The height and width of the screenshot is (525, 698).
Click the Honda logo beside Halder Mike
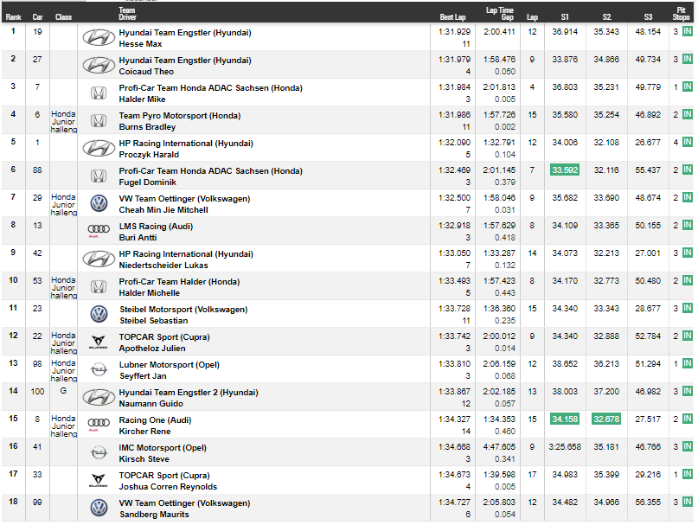pyautogui.click(x=98, y=93)
